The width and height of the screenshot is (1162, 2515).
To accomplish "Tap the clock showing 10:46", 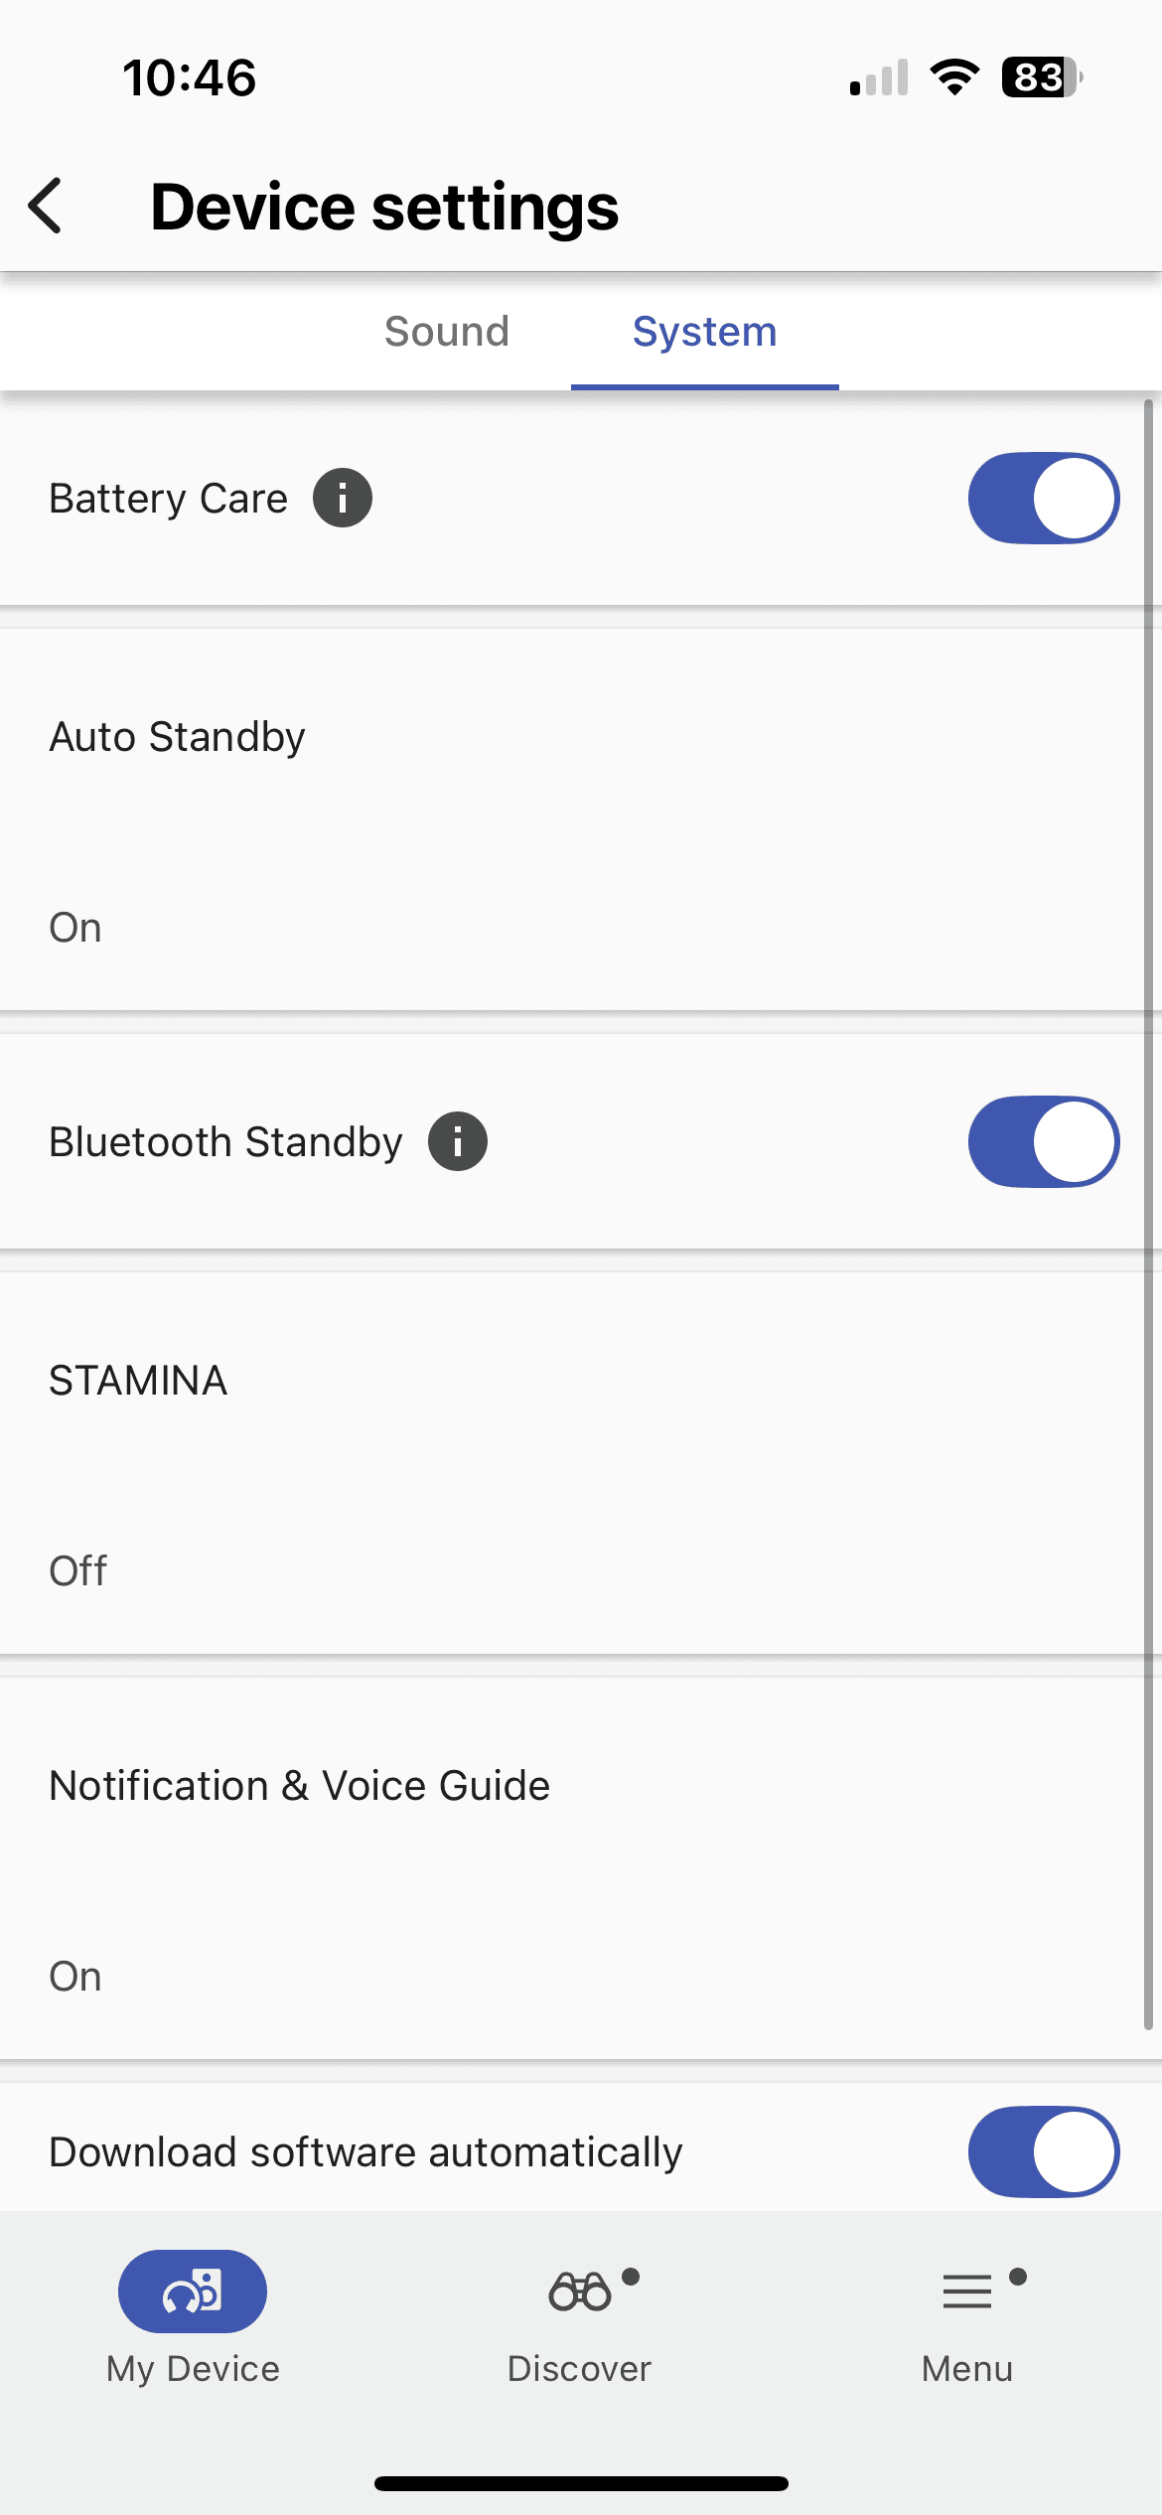I will pyautogui.click(x=189, y=77).
